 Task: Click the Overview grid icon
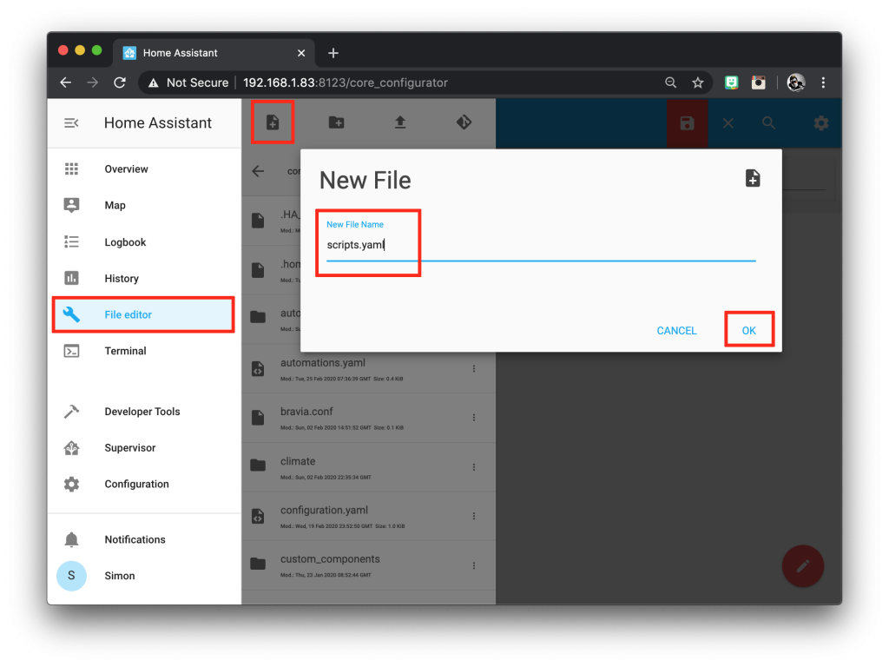coord(71,169)
